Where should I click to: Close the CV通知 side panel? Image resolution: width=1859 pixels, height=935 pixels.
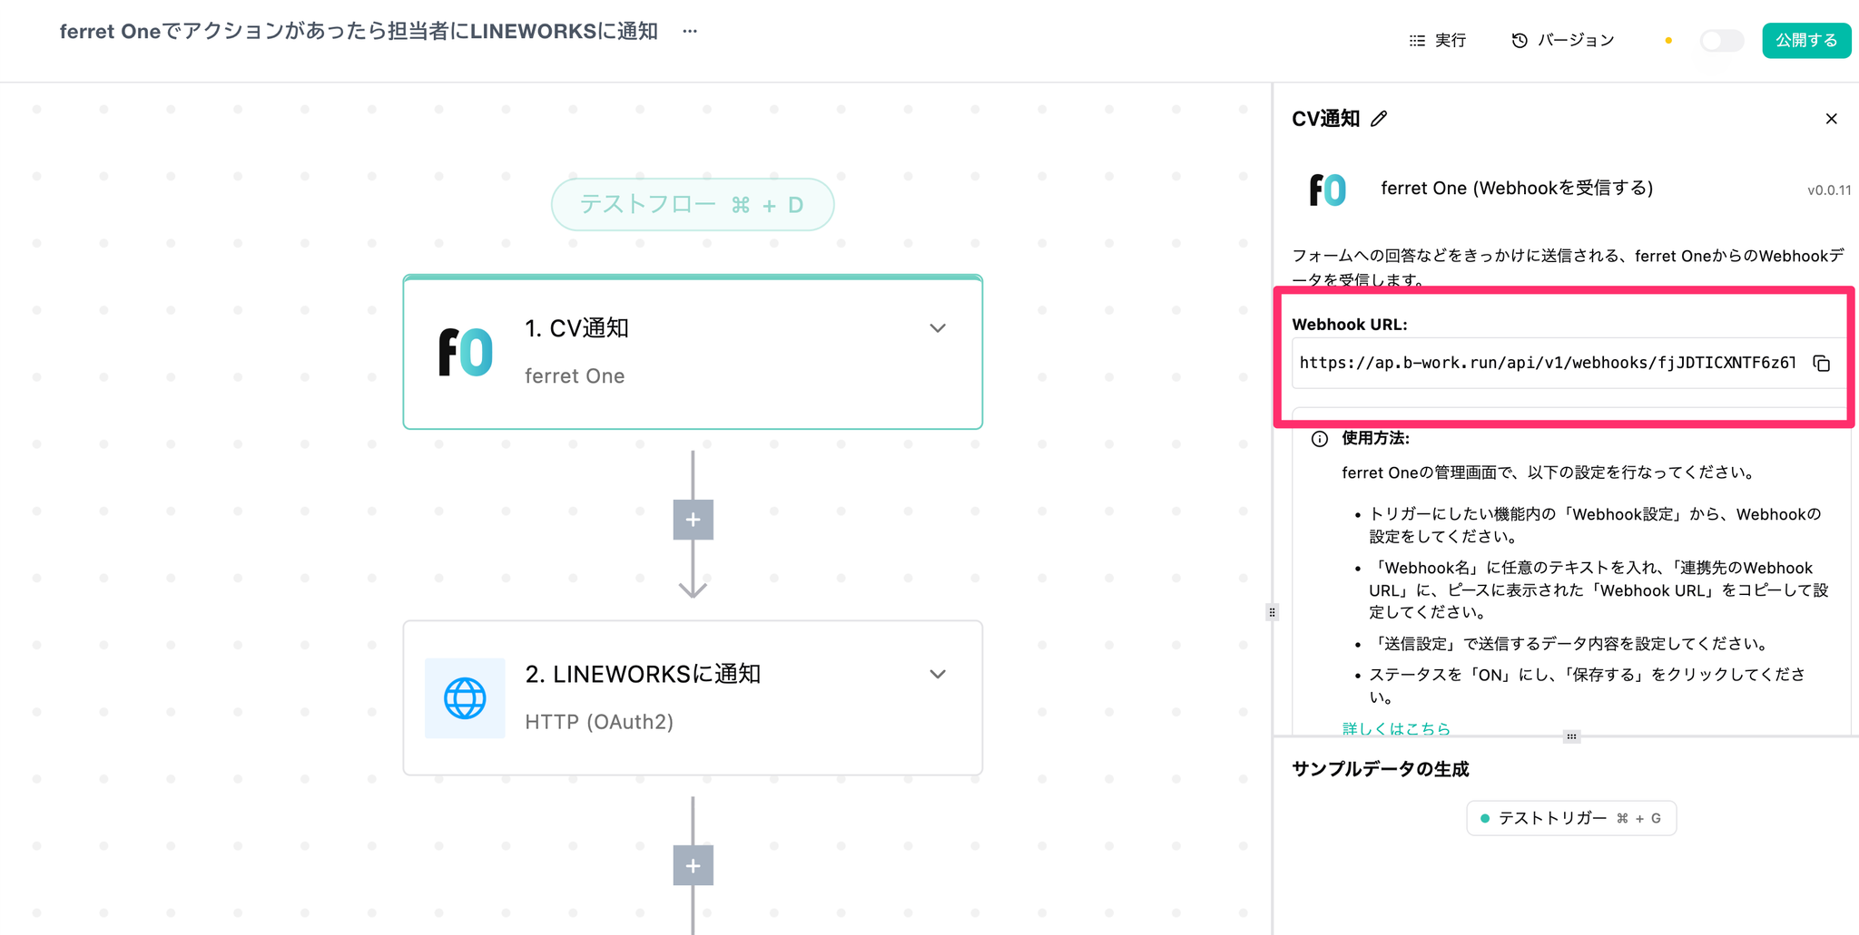(x=1831, y=119)
